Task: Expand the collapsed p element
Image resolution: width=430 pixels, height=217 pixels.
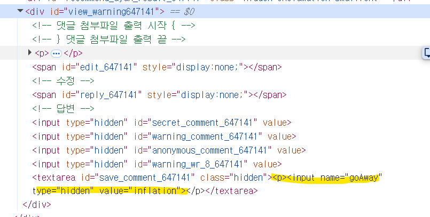Action: pos(30,53)
